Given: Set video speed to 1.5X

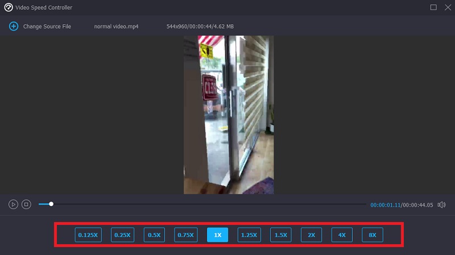Looking at the screenshot, I should 281,235.
